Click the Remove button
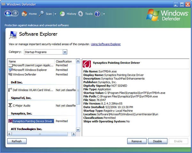The width and height of the screenshot is (192, 153). click(137, 141)
